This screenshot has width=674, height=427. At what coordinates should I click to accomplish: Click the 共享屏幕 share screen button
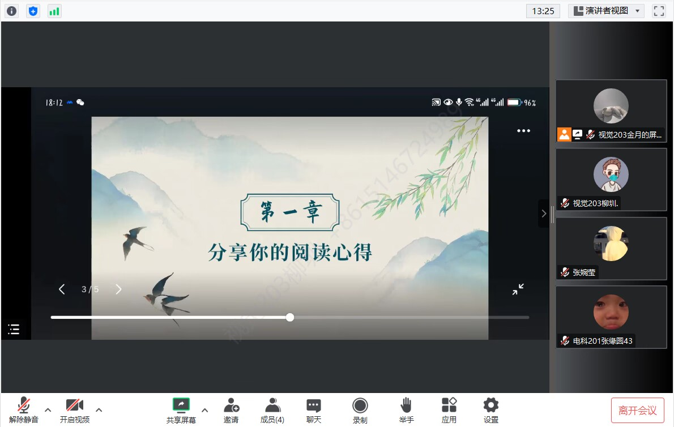coord(181,410)
